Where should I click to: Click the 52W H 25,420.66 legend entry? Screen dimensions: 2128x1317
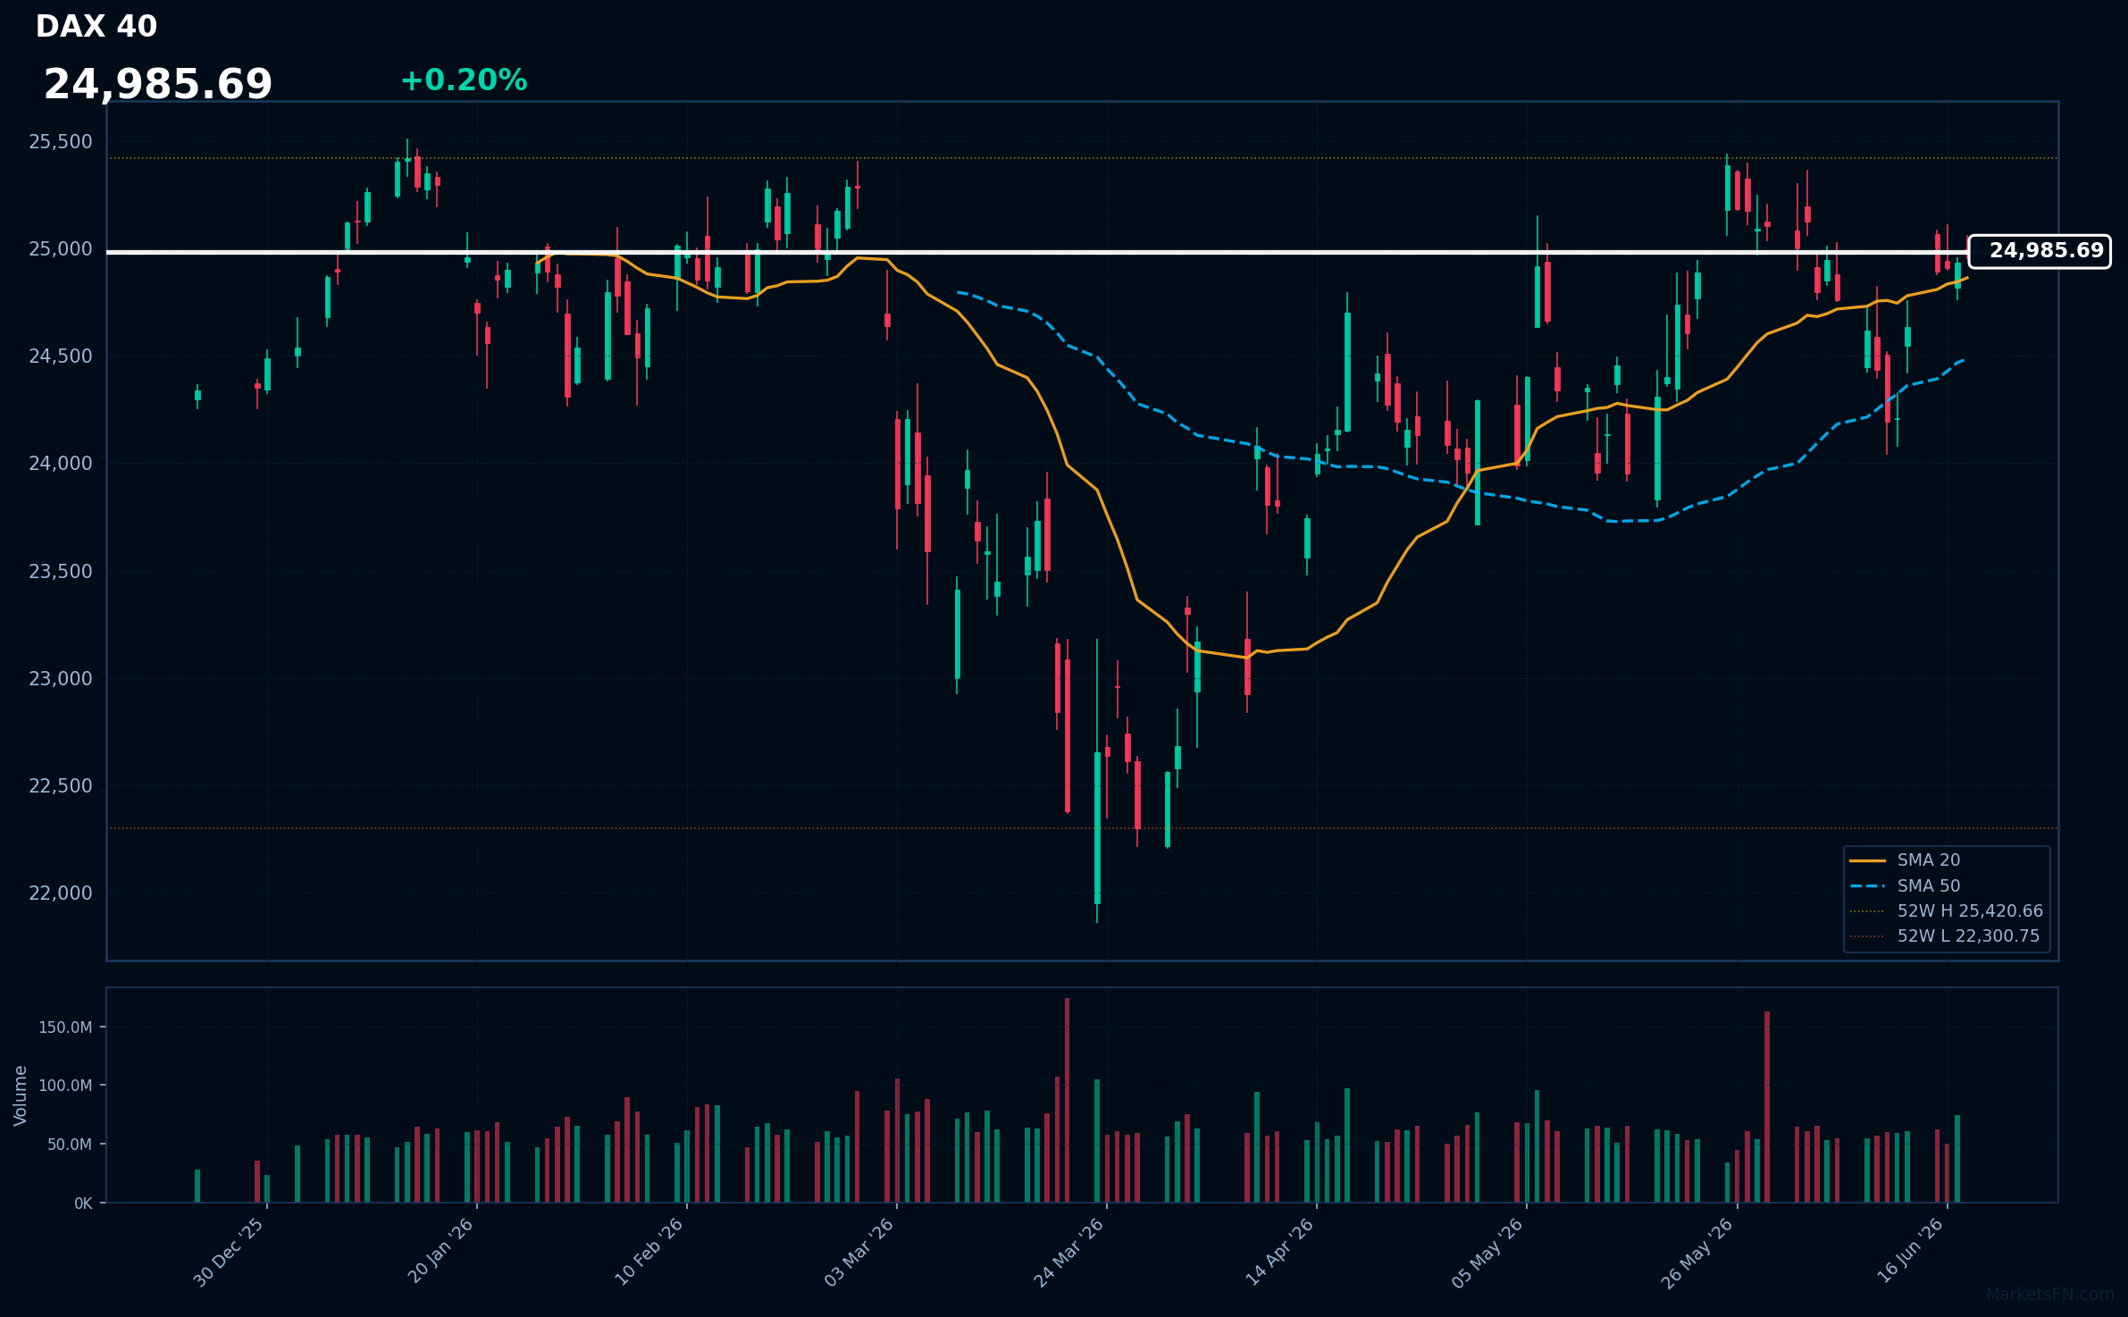tap(1946, 911)
